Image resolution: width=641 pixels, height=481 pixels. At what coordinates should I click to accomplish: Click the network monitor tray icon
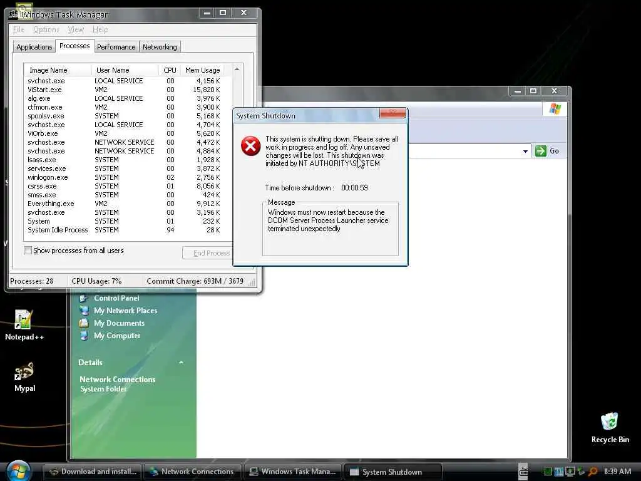tap(570, 472)
